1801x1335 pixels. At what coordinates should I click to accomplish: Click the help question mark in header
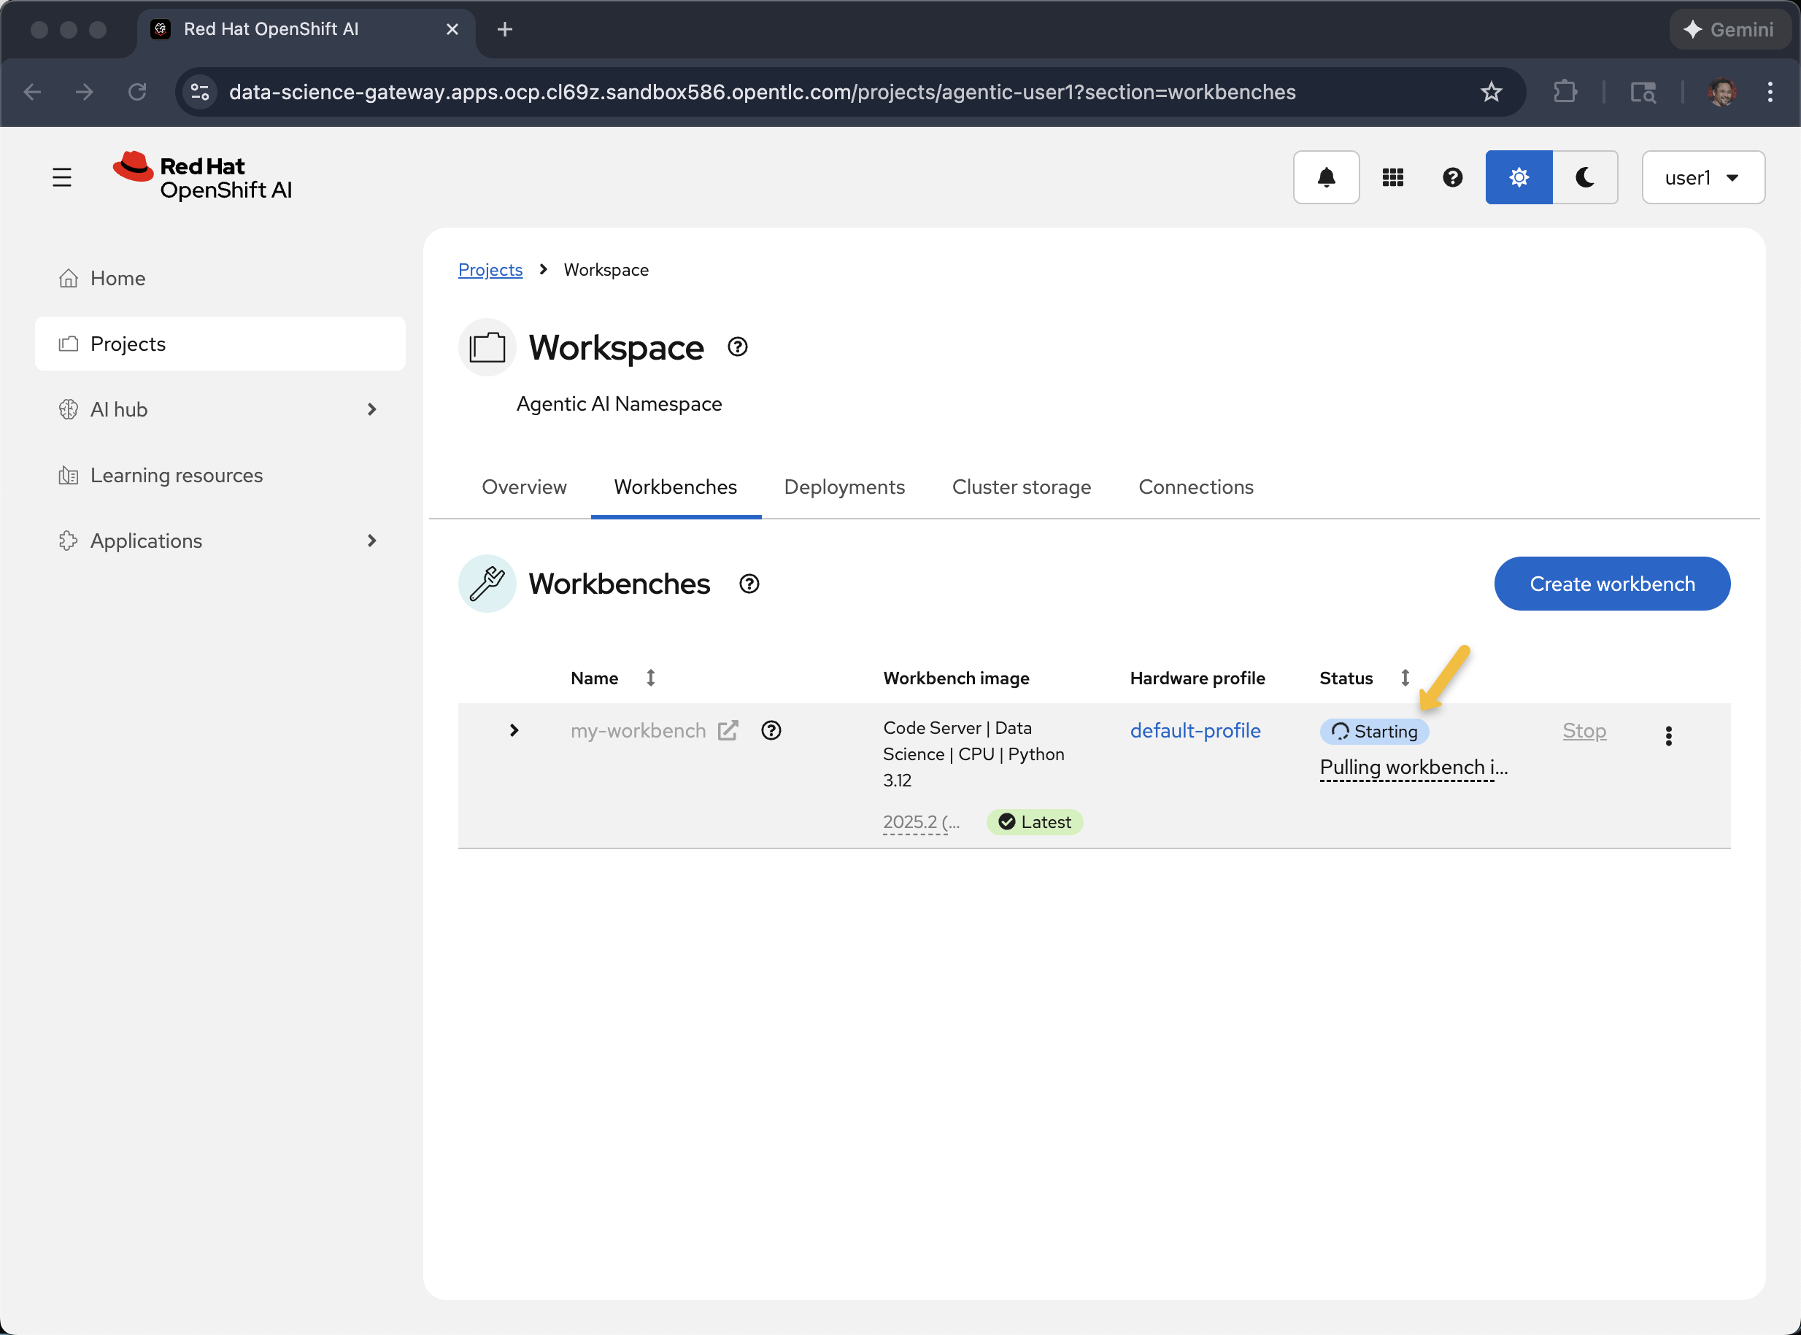1451,177
